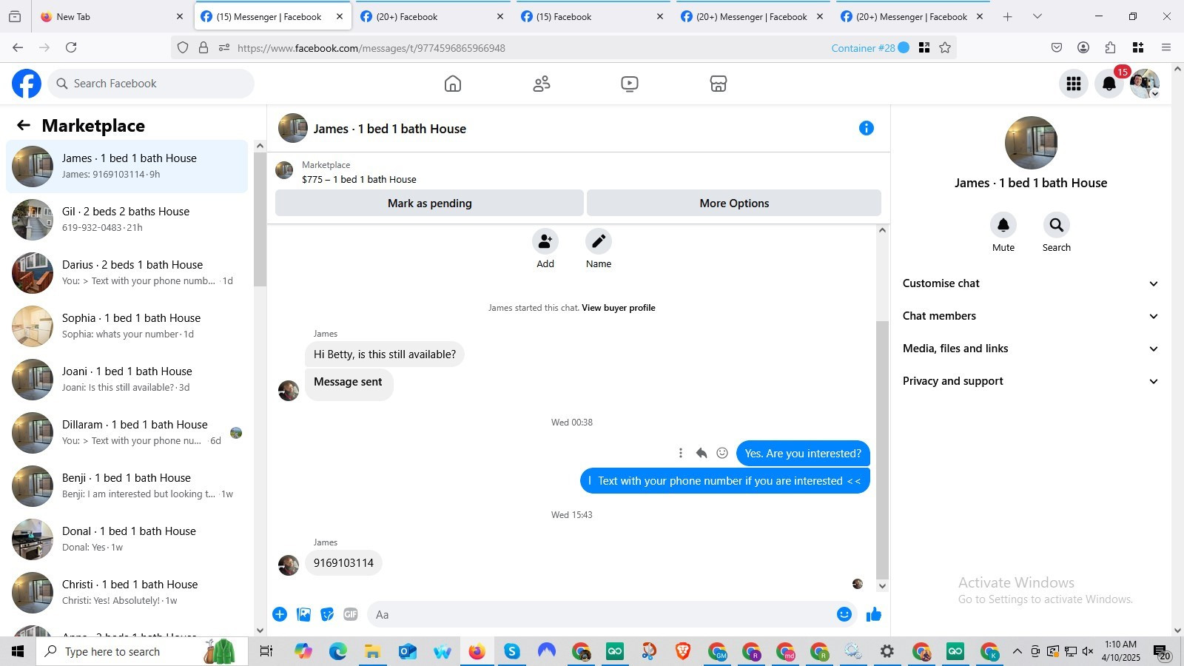Expand Privacy and support section
1184x666 pixels.
pyautogui.click(x=1031, y=381)
